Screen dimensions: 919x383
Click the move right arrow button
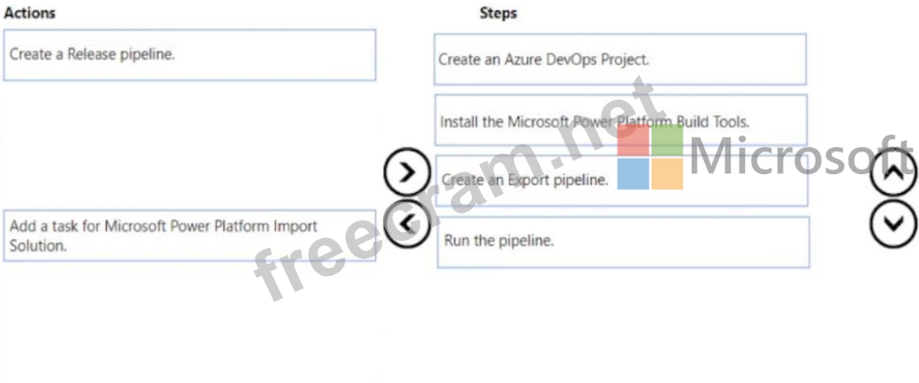click(407, 172)
